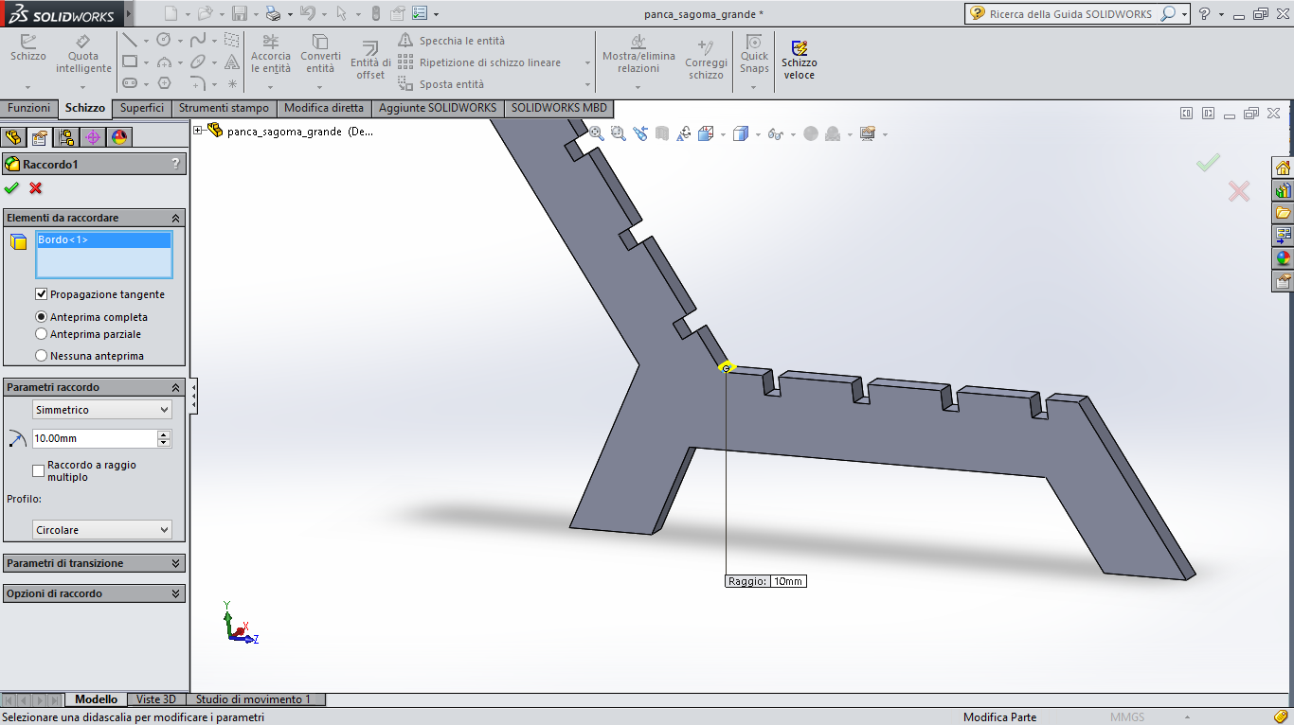Click Specchia le entità
The image size is (1294, 725).
click(451, 41)
